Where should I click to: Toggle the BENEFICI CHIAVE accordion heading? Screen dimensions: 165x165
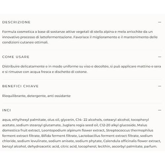(20, 86)
